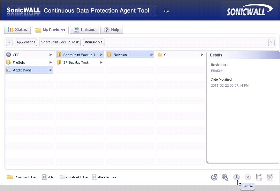280x191 pixels.
Task: Click the SharePoint Backup Task breadcrumb button
Action: pyautogui.click(x=60, y=42)
